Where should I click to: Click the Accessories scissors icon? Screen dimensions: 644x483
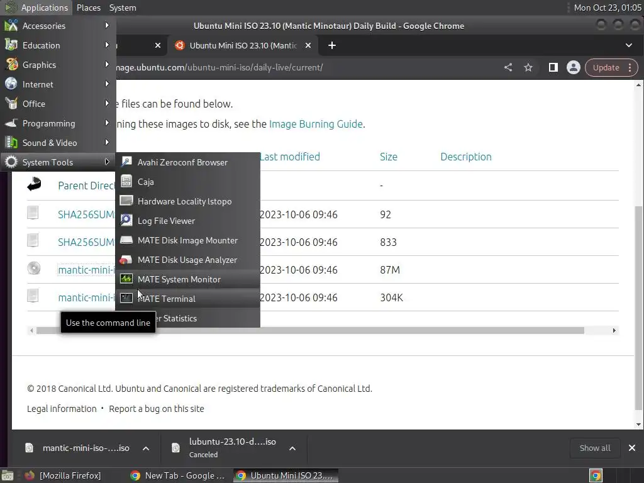(x=11, y=26)
